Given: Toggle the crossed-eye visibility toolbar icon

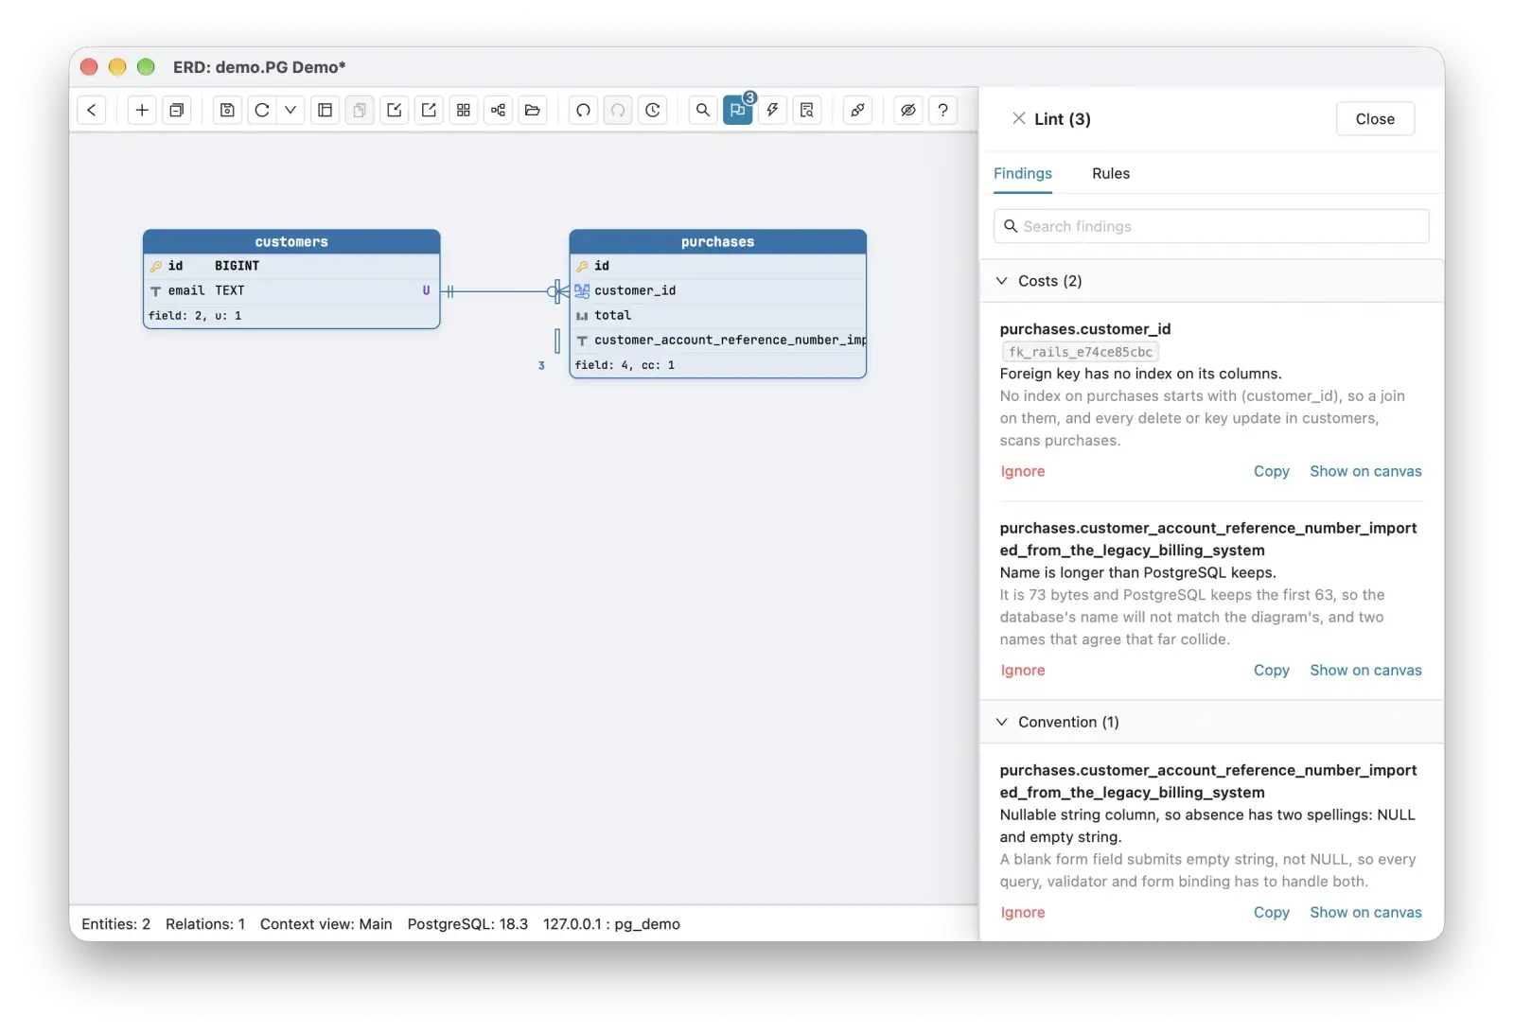Looking at the screenshot, I should tap(908, 111).
